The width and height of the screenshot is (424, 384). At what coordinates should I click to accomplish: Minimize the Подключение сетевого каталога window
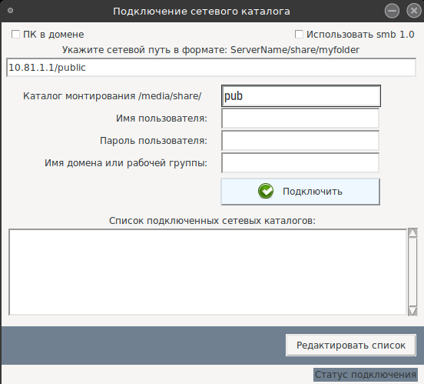click(x=392, y=11)
